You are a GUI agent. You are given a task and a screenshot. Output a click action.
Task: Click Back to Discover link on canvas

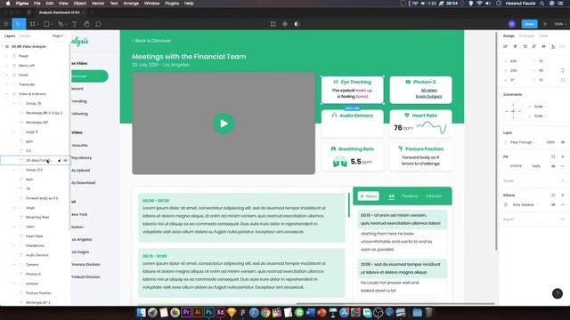tap(151, 41)
